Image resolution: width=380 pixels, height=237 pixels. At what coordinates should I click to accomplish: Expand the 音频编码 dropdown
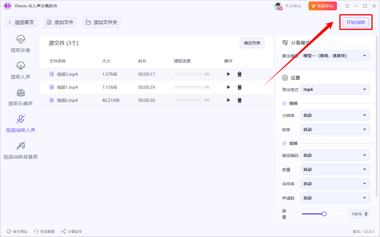coord(335,155)
